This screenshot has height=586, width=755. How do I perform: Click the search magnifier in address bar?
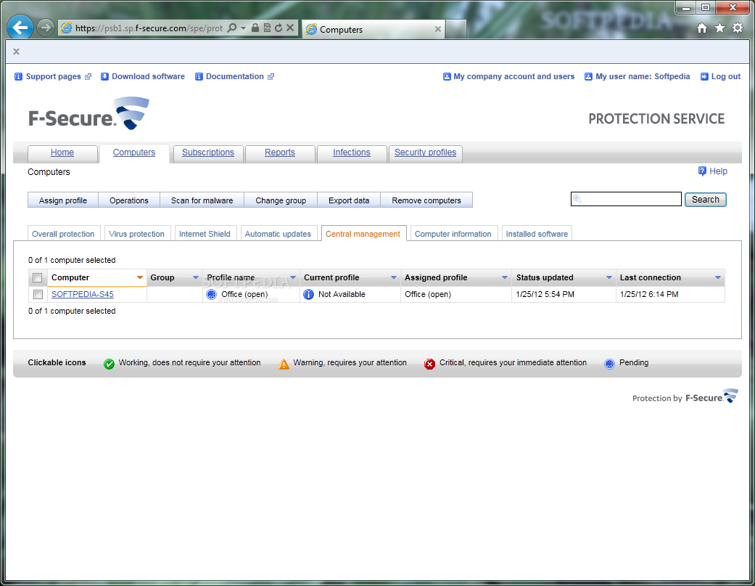pyautogui.click(x=231, y=28)
